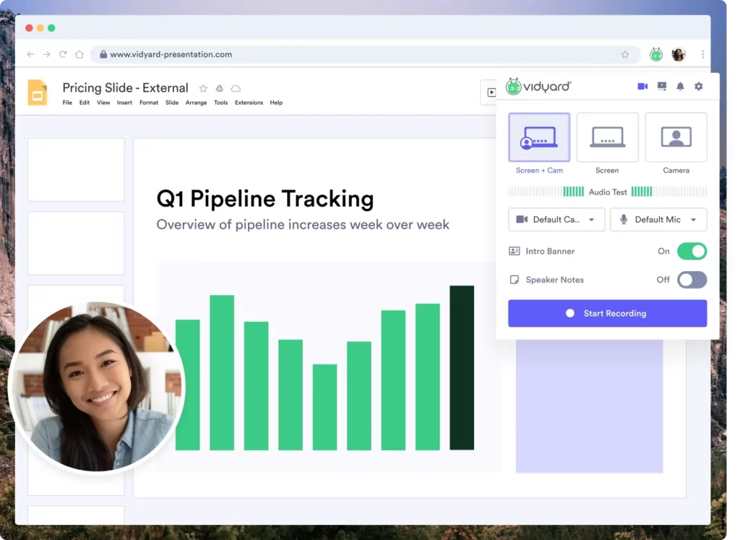740x540 pixels.
Task: Click the Vidyard extension icon in browser toolbar
Action: (x=656, y=54)
